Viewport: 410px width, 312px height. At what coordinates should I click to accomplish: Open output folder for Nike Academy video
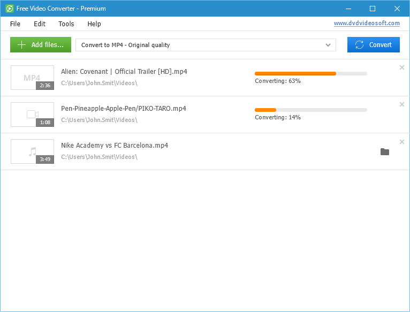384,152
